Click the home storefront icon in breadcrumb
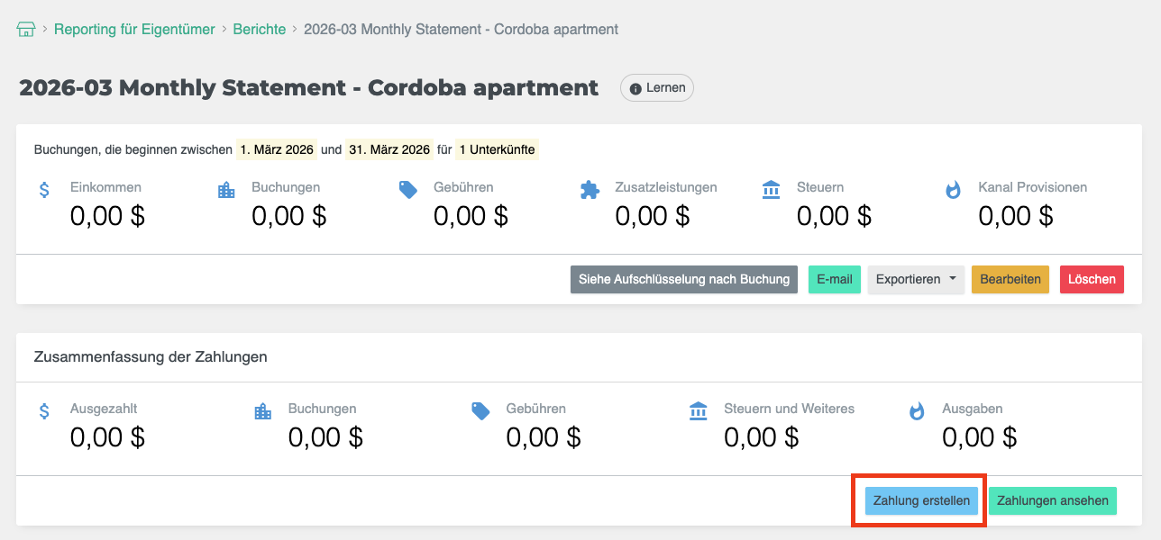1161x540 pixels. 26,30
